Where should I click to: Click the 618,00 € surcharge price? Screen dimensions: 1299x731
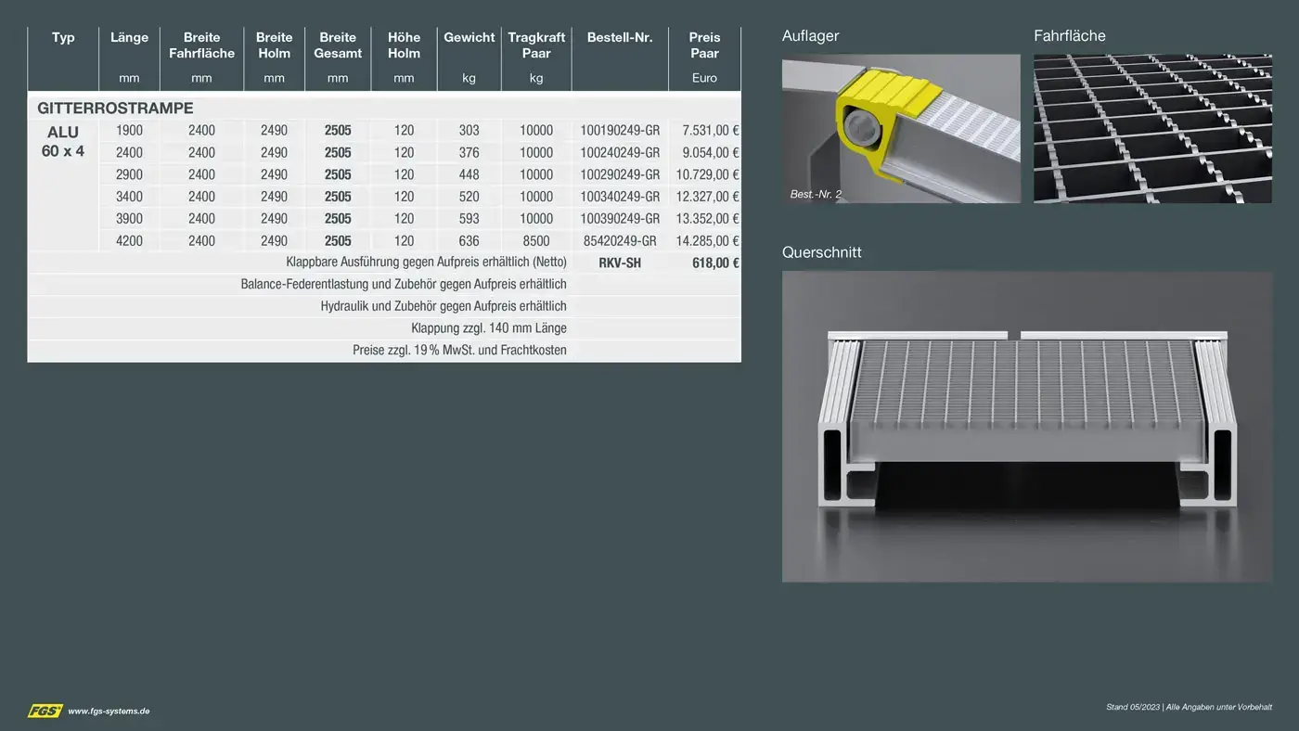(715, 263)
